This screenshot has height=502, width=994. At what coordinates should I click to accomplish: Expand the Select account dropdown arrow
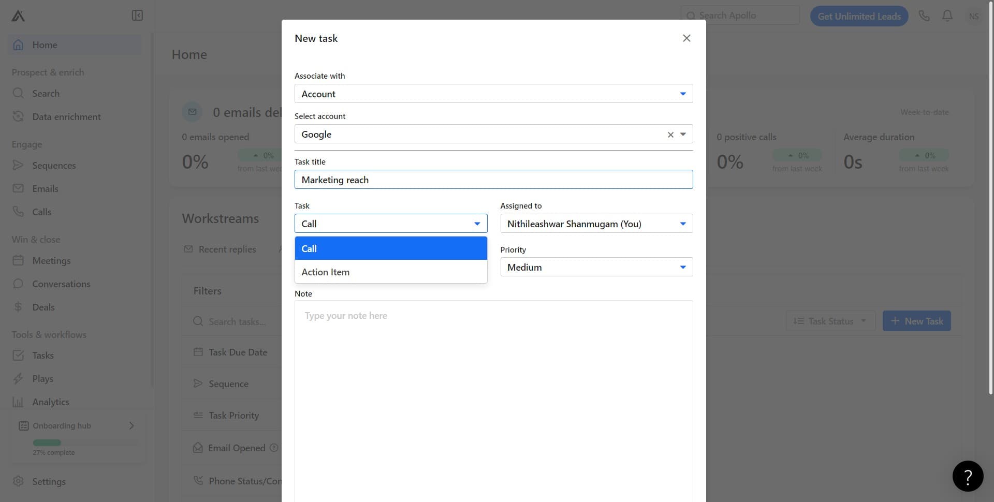tap(683, 135)
